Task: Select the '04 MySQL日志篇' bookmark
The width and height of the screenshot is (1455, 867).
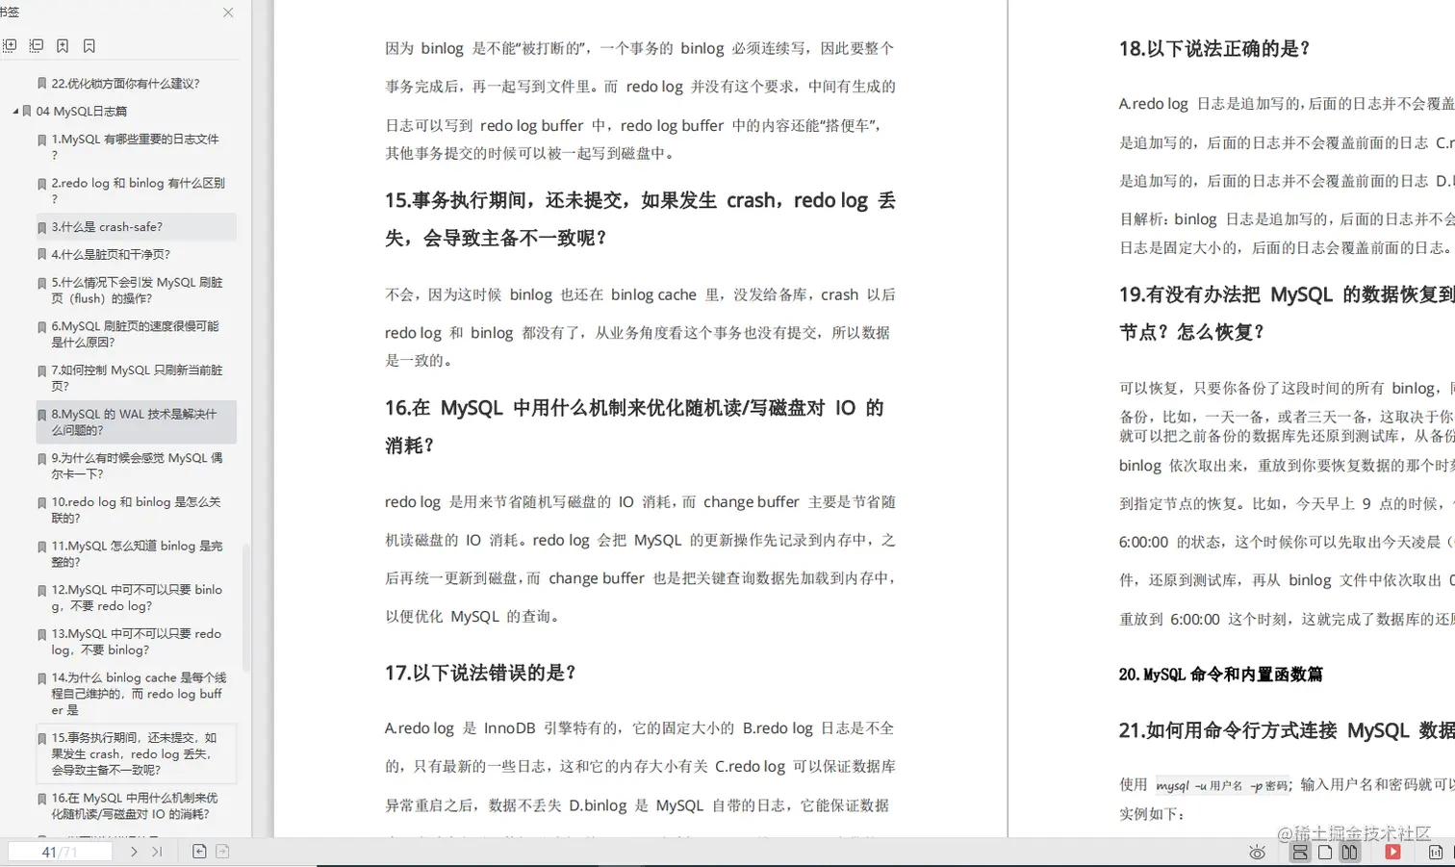Action: [82, 112]
